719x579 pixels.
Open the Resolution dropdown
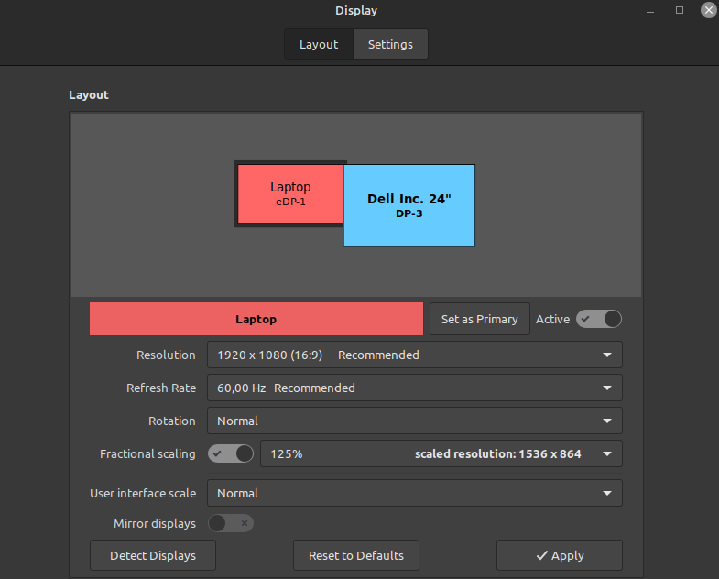click(x=414, y=355)
